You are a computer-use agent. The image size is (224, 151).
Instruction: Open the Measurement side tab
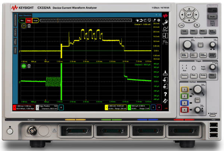pyautogui.click(x=16, y=21)
